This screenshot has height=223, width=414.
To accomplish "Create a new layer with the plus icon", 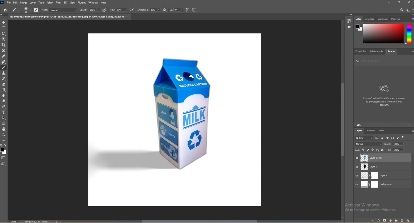I will 402,221.
